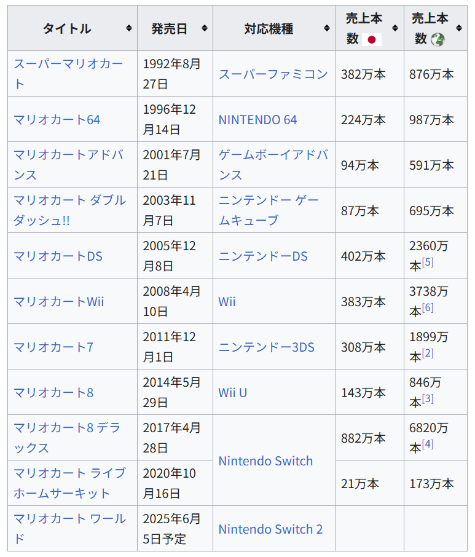Open the スーパーマリオカート title link
This screenshot has width=475, height=557.
point(68,74)
